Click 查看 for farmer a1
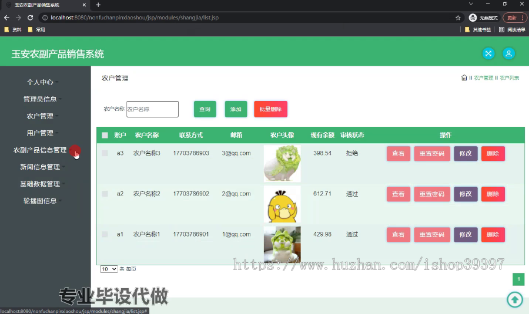Image resolution: width=529 pixels, height=314 pixels. coord(399,235)
